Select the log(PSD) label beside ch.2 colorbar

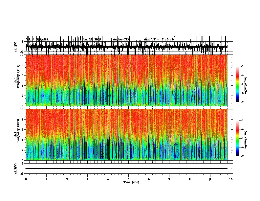246,140
